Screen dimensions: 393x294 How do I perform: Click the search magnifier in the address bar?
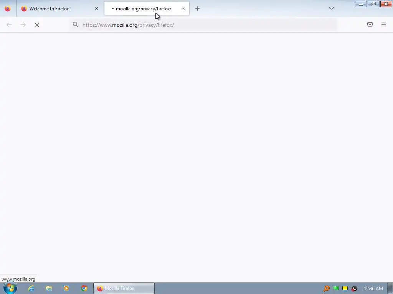click(x=76, y=25)
